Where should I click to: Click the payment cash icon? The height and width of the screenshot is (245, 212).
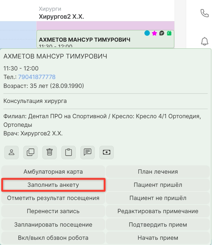(x=106, y=152)
